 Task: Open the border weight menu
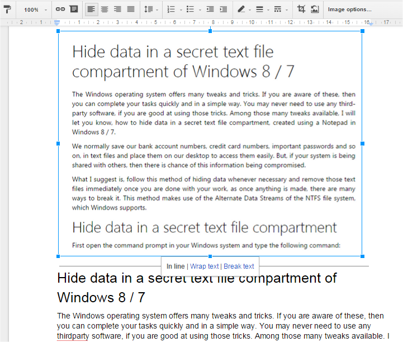tap(262, 10)
